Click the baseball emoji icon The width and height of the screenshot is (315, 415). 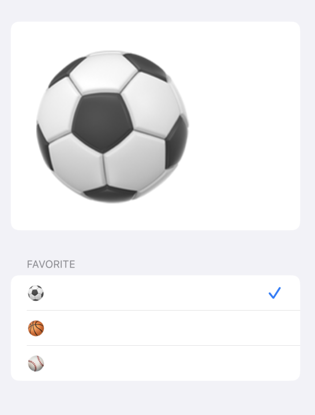[36, 363]
